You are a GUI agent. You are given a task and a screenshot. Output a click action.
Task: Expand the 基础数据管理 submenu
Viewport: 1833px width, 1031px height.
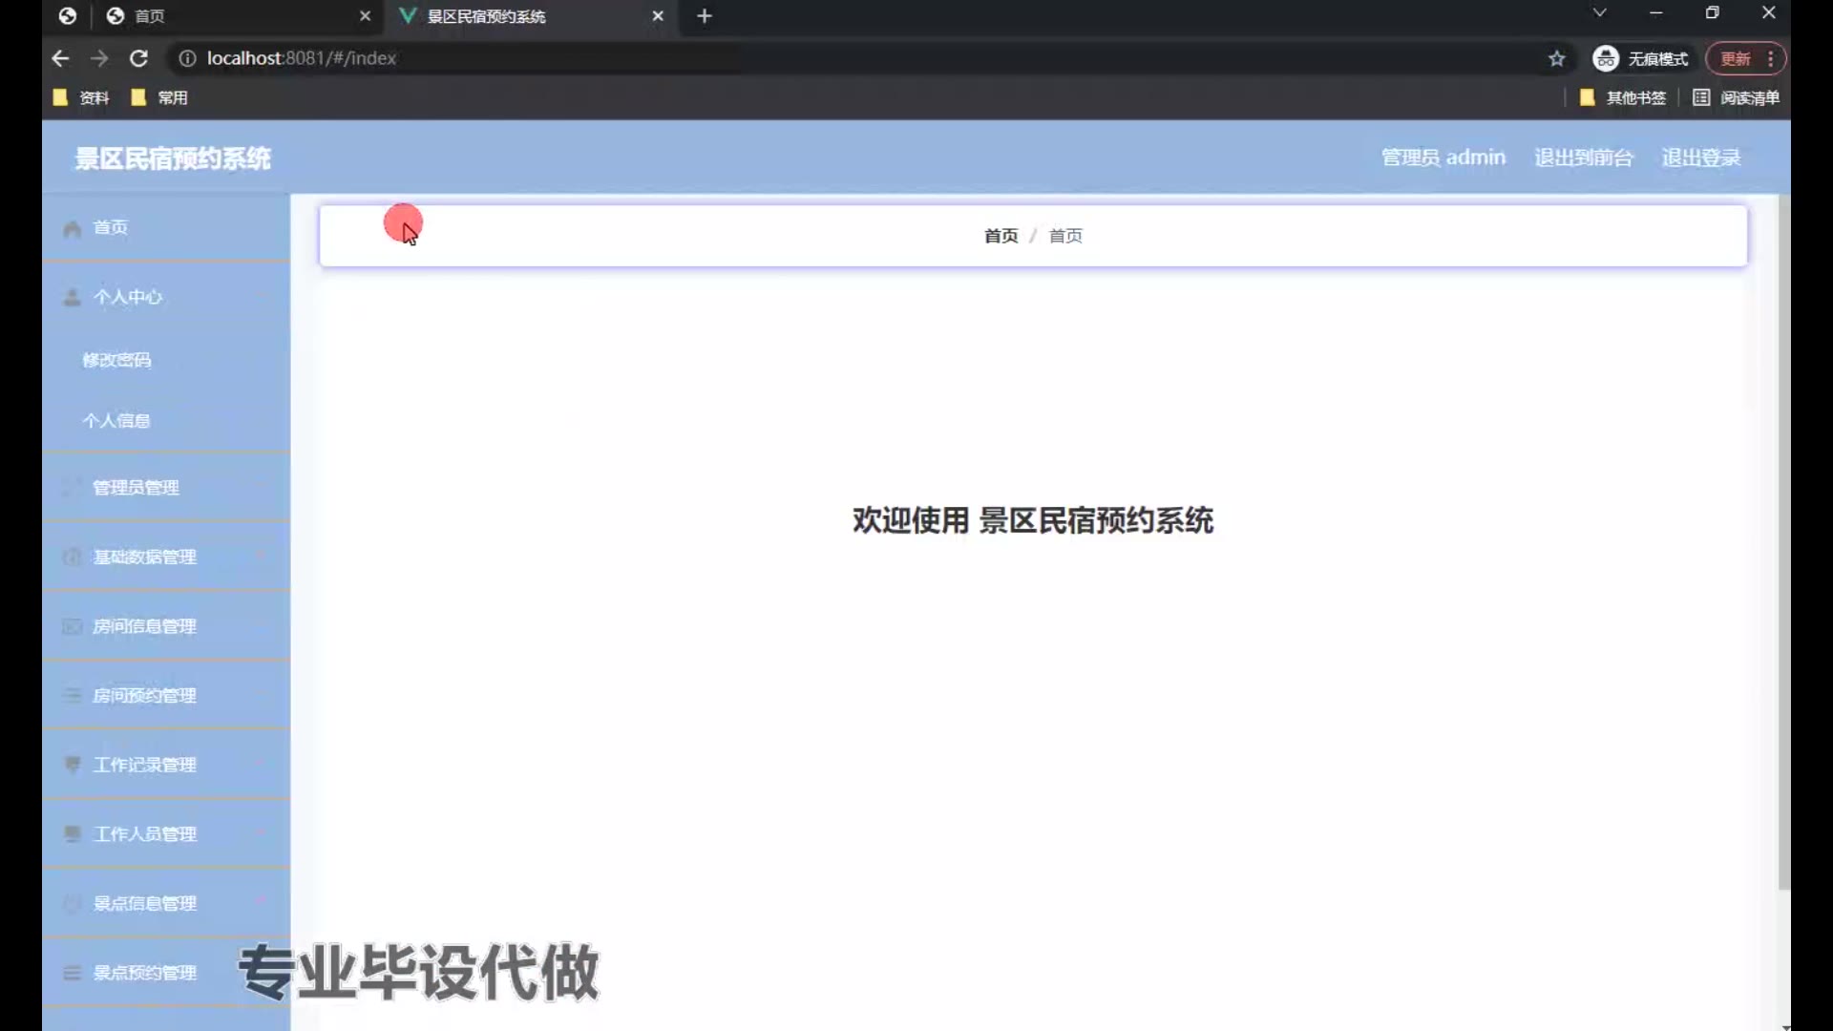point(145,558)
